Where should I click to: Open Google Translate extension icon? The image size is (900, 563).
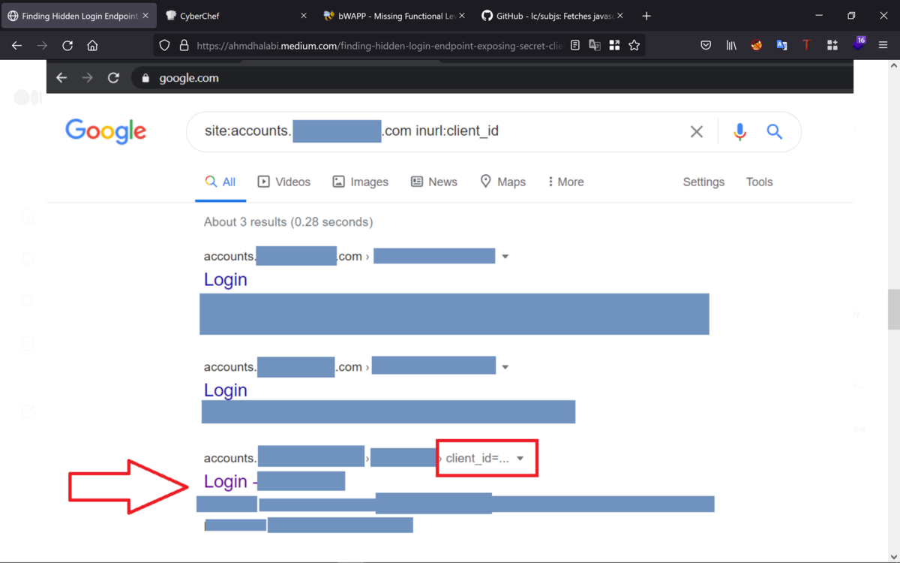pos(781,45)
